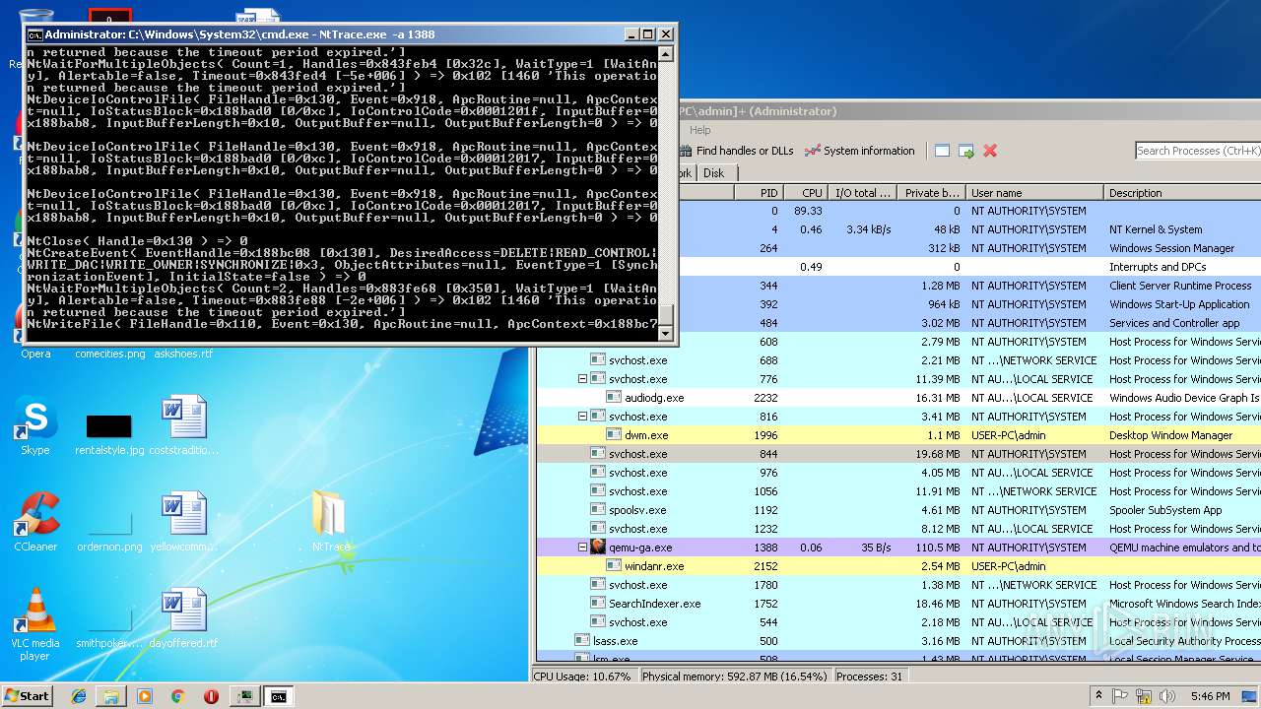This screenshot has height=709, width=1261.
Task: Collapse the qemu-ga.exe tree node
Action: [x=582, y=548]
